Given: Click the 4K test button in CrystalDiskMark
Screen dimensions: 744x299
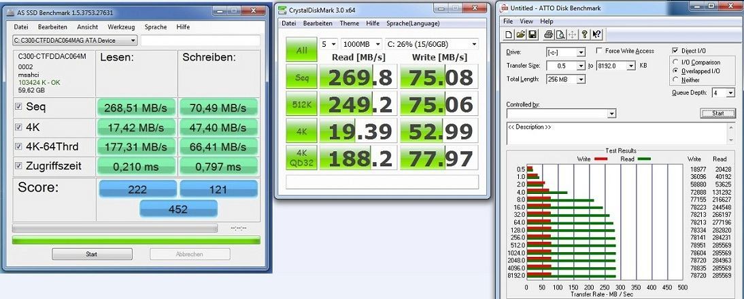Looking at the screenshot, I should pyautogui.click(x=301, y=131).
